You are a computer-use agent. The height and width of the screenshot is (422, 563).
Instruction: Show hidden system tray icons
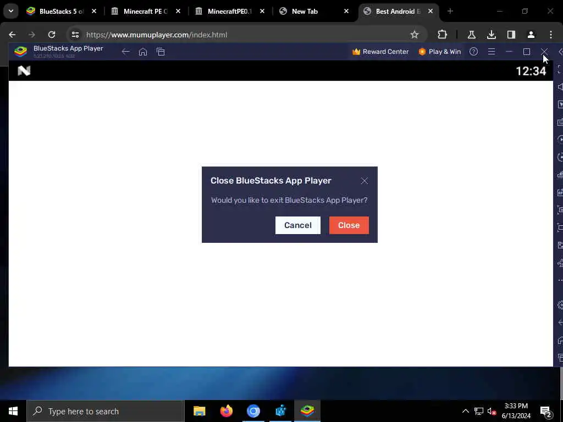(465, 411)
